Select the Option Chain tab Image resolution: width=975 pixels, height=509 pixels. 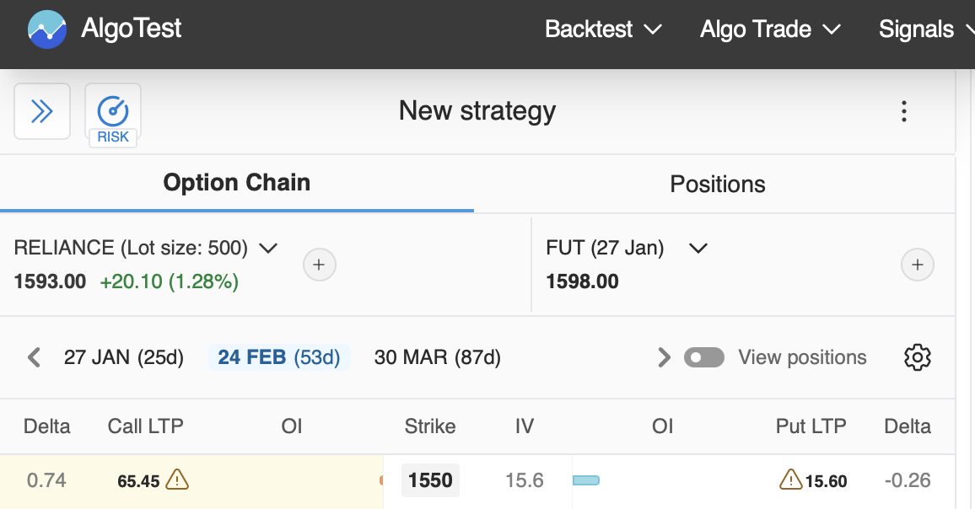point(237,183)
